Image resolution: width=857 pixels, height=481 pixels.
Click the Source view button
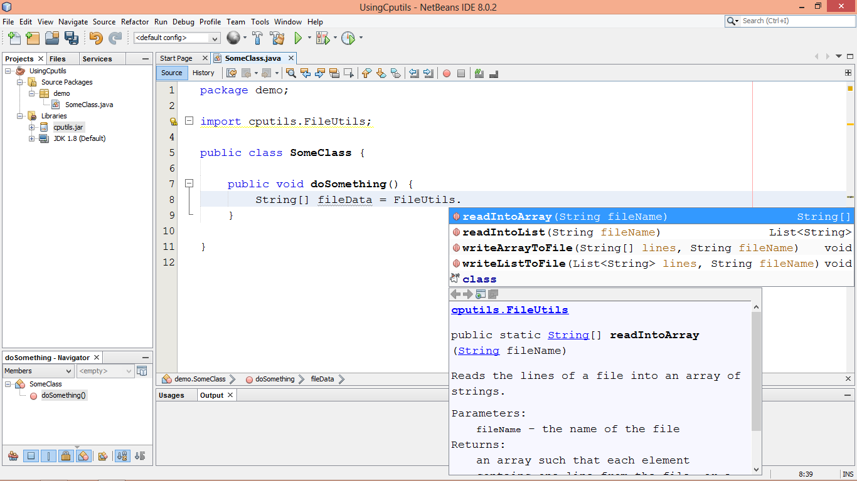click(x=171, y=73)
